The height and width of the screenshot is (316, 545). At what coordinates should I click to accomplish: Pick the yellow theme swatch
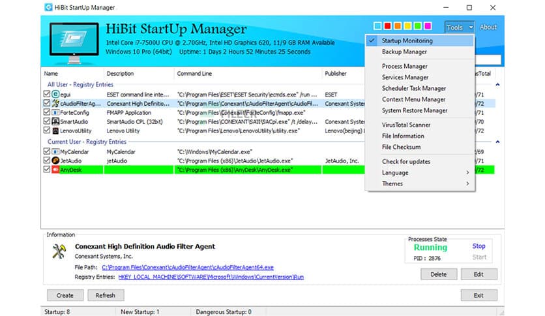pyautogui.click(x=407, y=25)
